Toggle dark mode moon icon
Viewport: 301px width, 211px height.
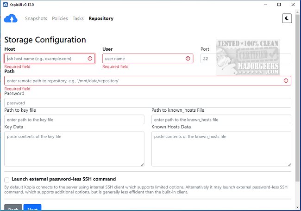tap(287, 18)
